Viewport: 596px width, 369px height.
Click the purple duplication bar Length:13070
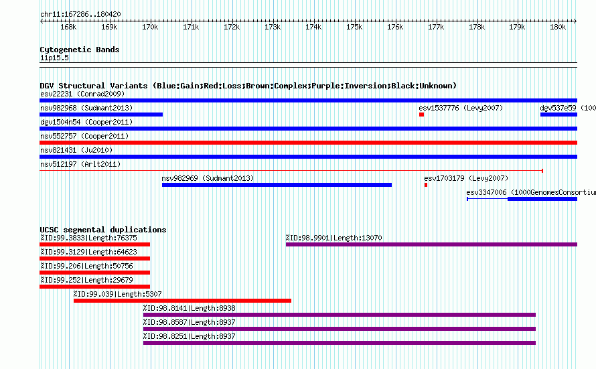[431, 244]
